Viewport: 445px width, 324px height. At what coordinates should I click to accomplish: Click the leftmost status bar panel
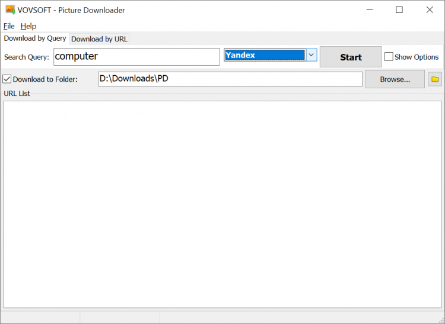tap(40, 317)
